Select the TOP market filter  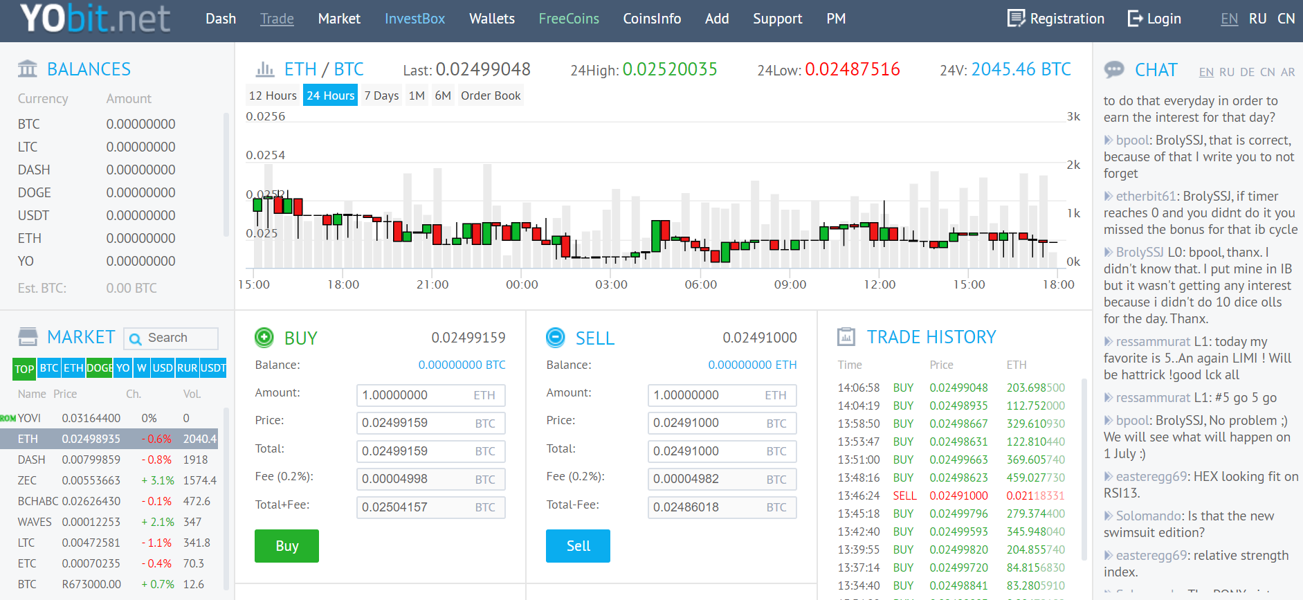[24, 369]
